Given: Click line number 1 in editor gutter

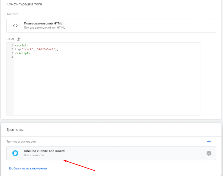Looking at the screenshot, I should [12, 45].
